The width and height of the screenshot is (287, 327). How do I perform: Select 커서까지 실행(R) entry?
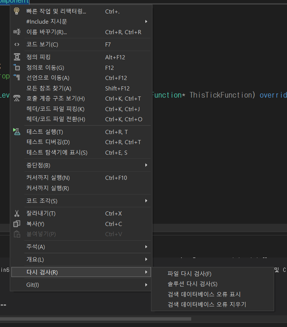[x=81, y=188]
